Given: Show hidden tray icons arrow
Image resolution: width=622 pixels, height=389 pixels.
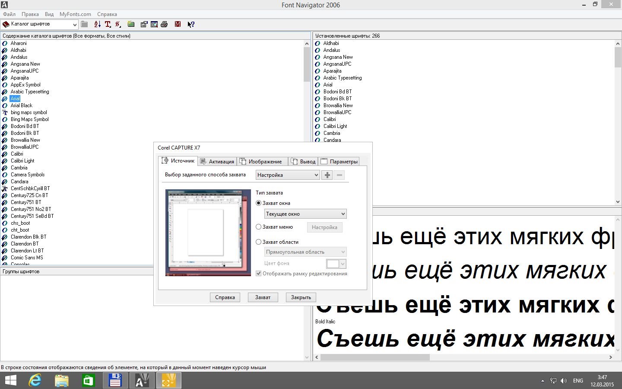Looking at the screenshot, I should 543,381.
